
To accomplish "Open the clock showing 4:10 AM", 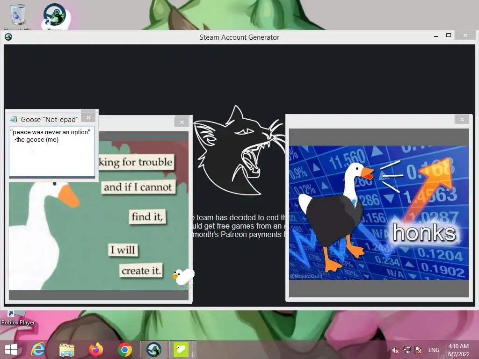I will click(458, 350).
